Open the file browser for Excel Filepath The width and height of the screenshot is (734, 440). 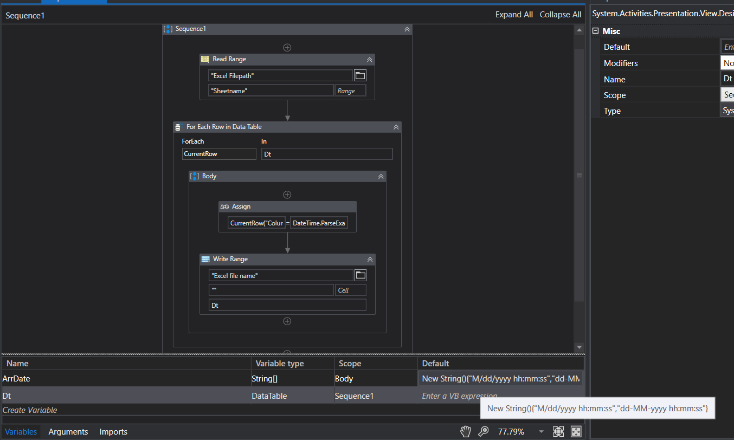[x=360, y=75]
